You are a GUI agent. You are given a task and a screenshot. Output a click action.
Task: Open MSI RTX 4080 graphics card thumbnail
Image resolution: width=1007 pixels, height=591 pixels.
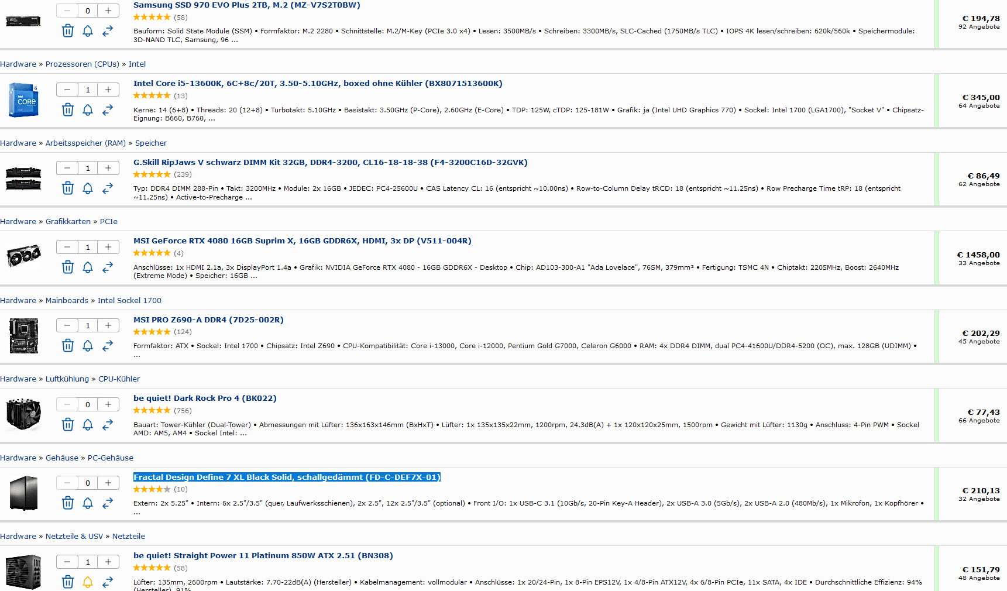pyautogui.click(x=23, y=256)
